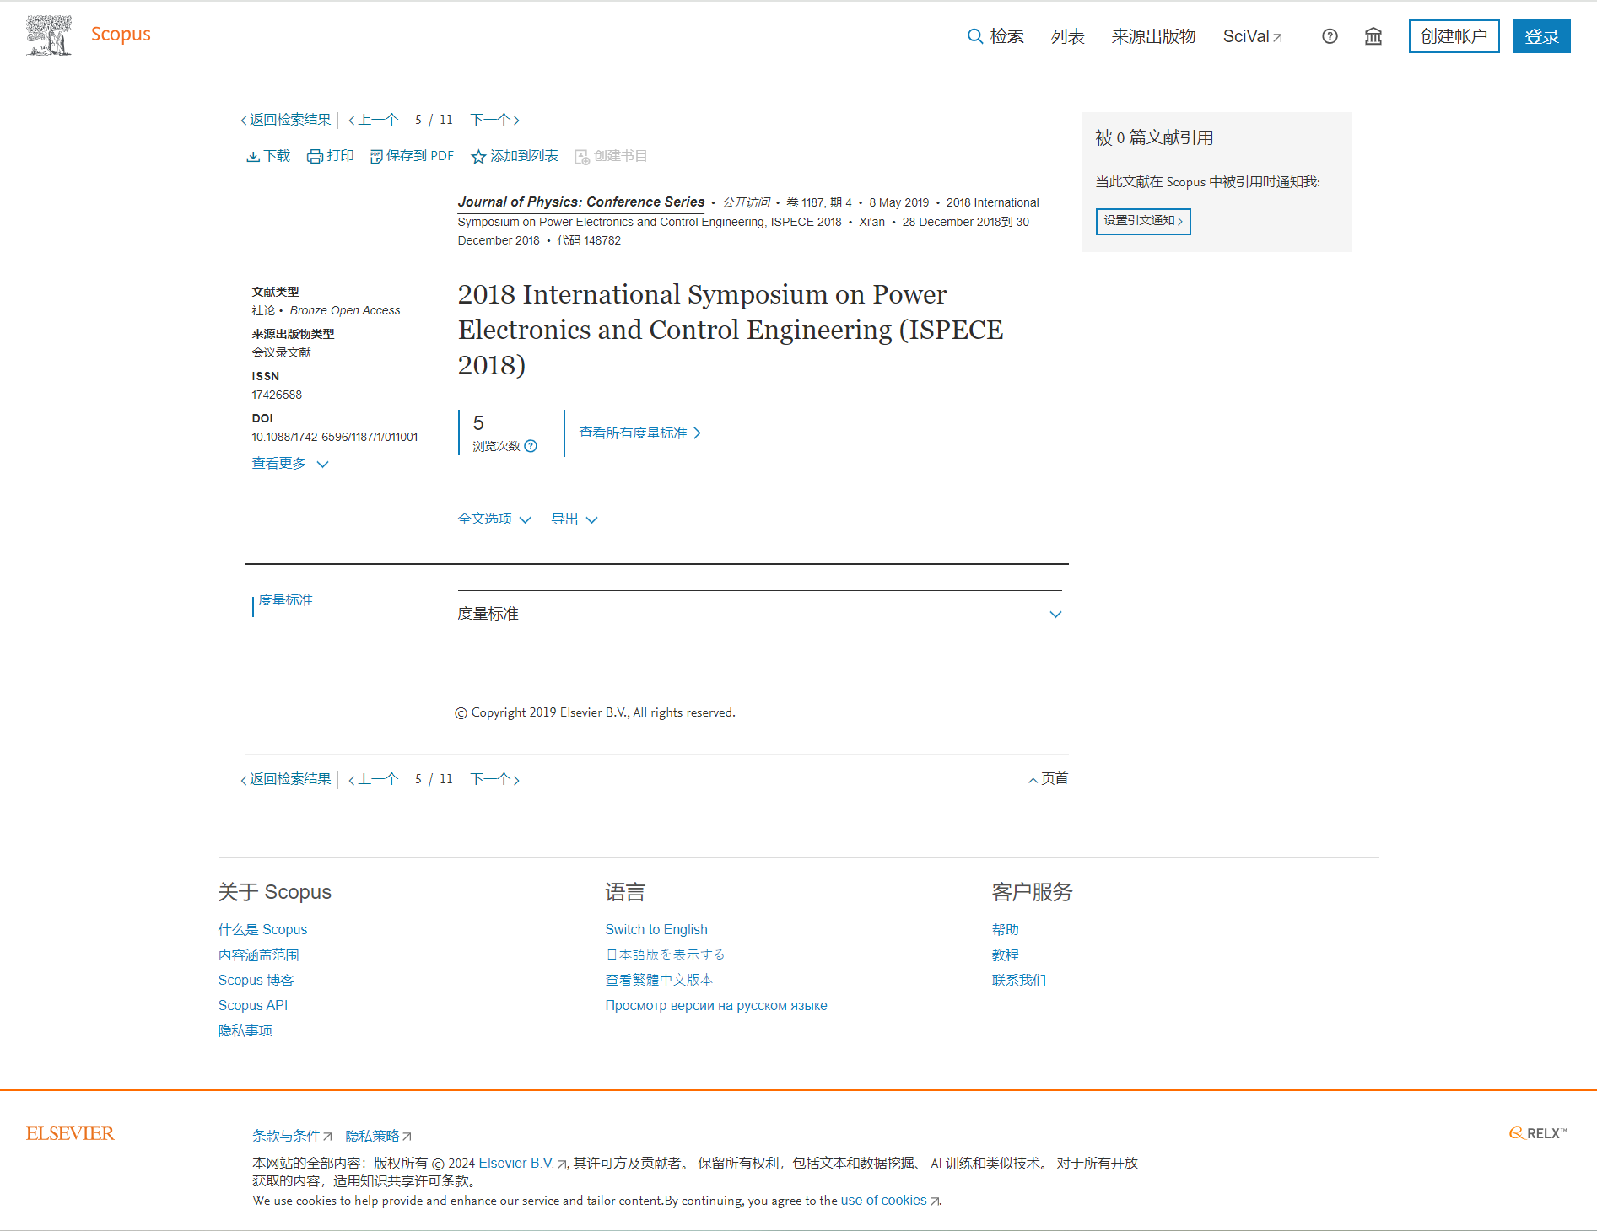Image resolution: width=1597 pixels, height=1231 pixels.
Task: Click the 创建帐户 button
Action: tap(1454, 36)
